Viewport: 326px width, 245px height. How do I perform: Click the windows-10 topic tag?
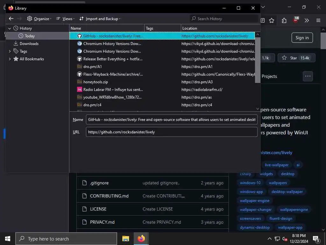250,183
